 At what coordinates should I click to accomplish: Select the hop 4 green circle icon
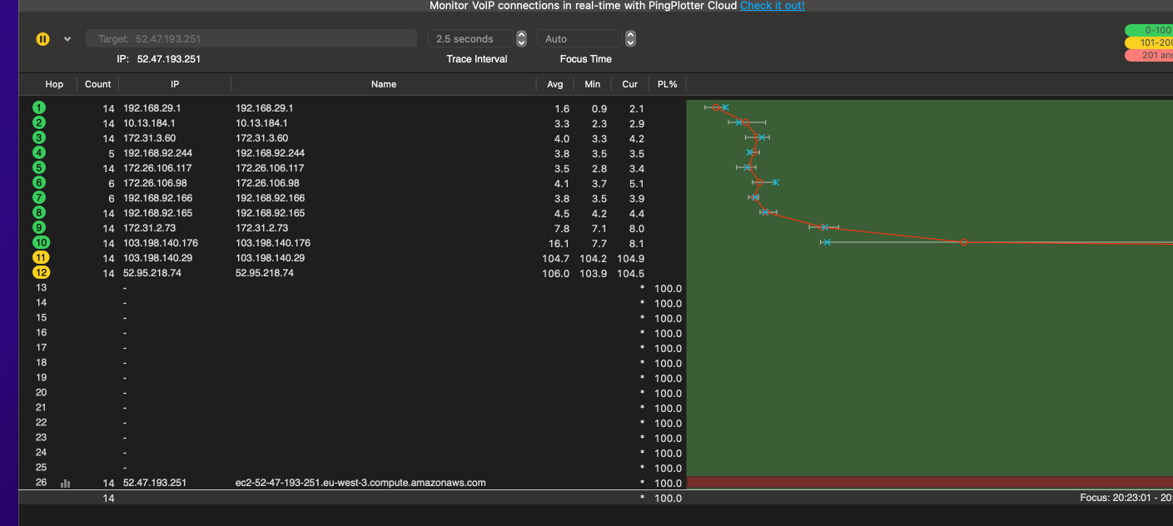pos(39,152)
